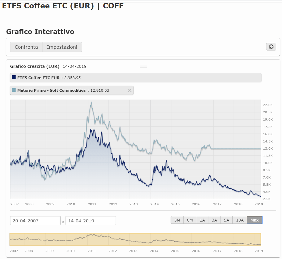Click the end date field 14-04-2019

pyautogui.click(x=91, y=221)
